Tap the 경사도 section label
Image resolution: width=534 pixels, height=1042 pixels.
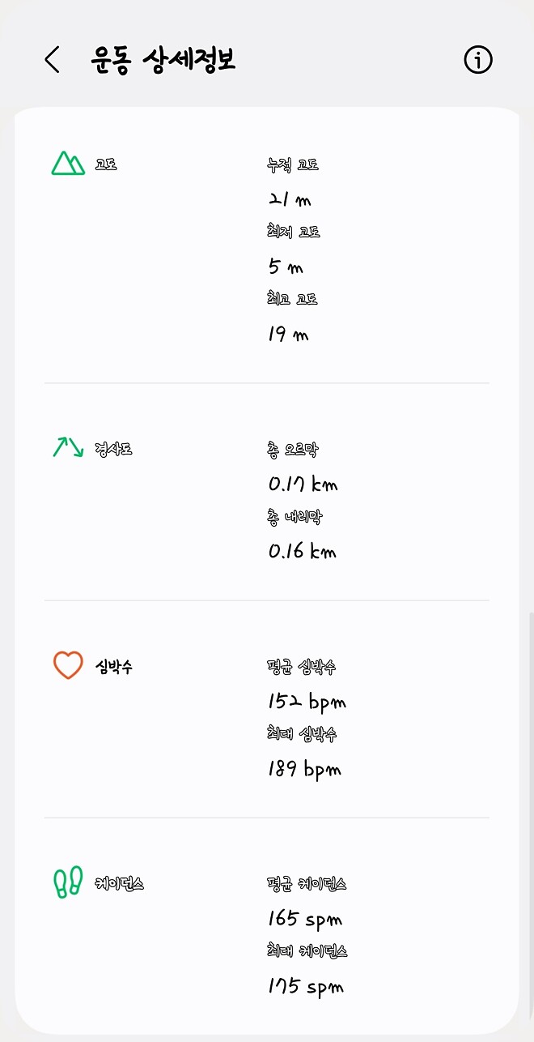[x=116, y=448]
